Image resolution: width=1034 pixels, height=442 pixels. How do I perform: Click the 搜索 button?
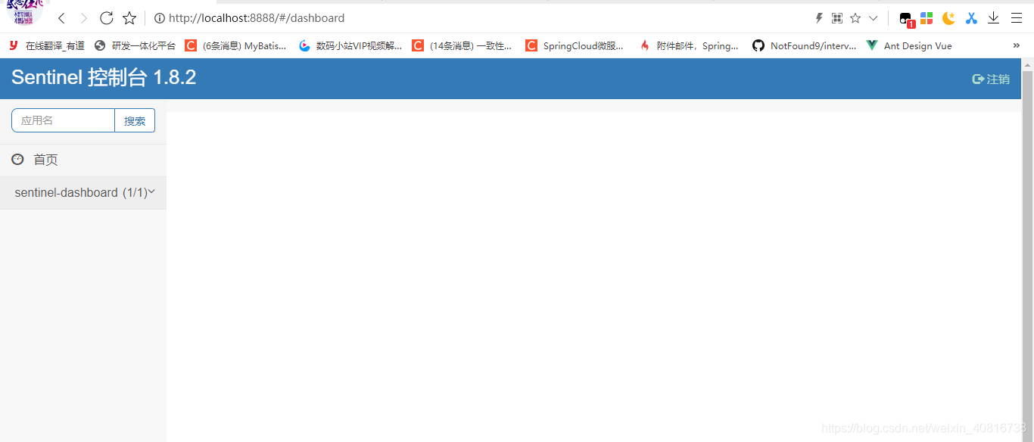coord(135,120)
